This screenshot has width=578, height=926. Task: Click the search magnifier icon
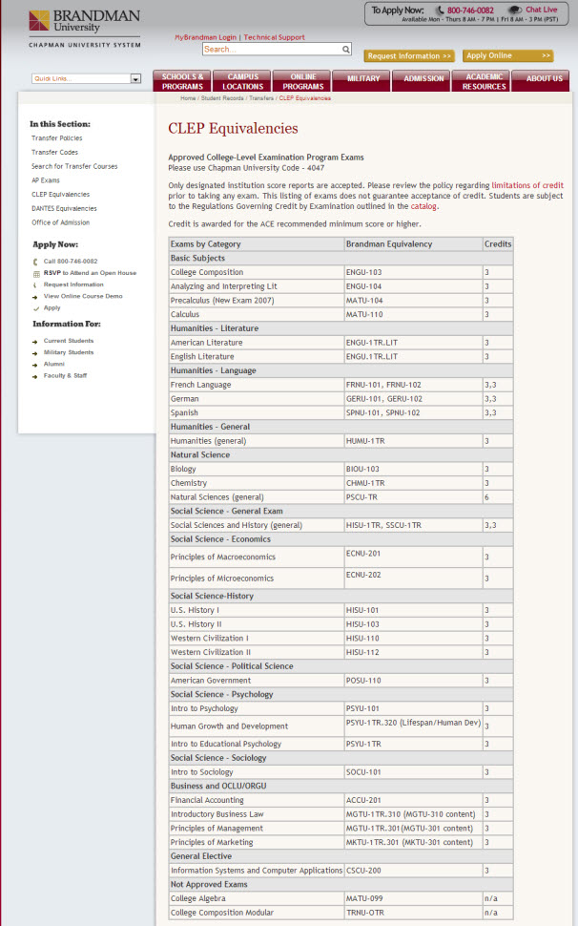tap(346, 50)
